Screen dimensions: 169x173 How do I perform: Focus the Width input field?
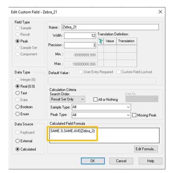click(x=80, y=36)
